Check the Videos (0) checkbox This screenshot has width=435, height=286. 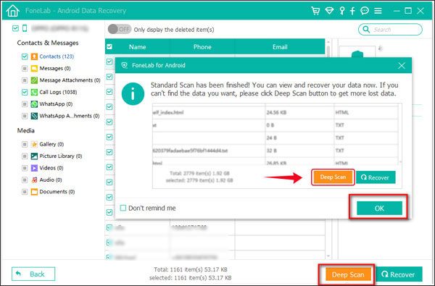tap(25, 168)
